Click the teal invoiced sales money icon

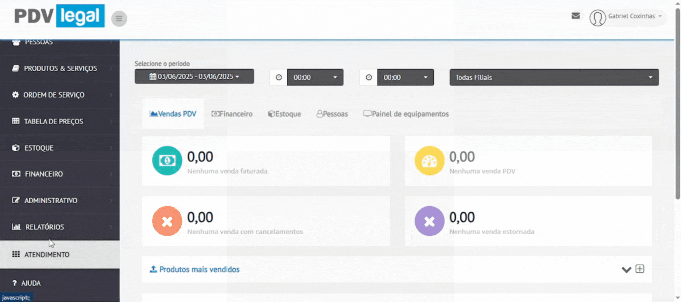(x=167, y=160)
